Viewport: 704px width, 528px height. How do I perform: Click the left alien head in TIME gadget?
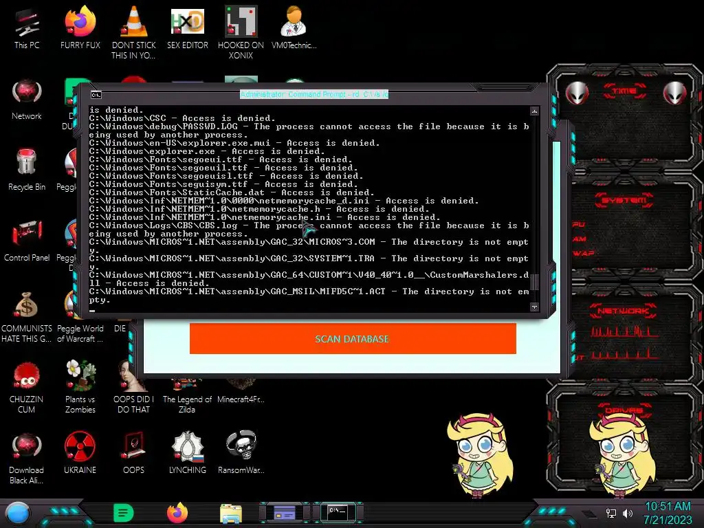pos(577,93)
